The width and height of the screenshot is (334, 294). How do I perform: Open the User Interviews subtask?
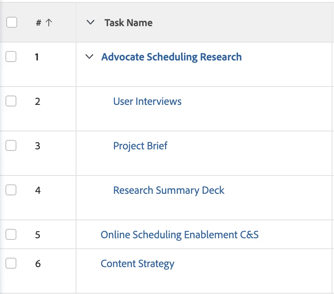click(x=147, y=101)
